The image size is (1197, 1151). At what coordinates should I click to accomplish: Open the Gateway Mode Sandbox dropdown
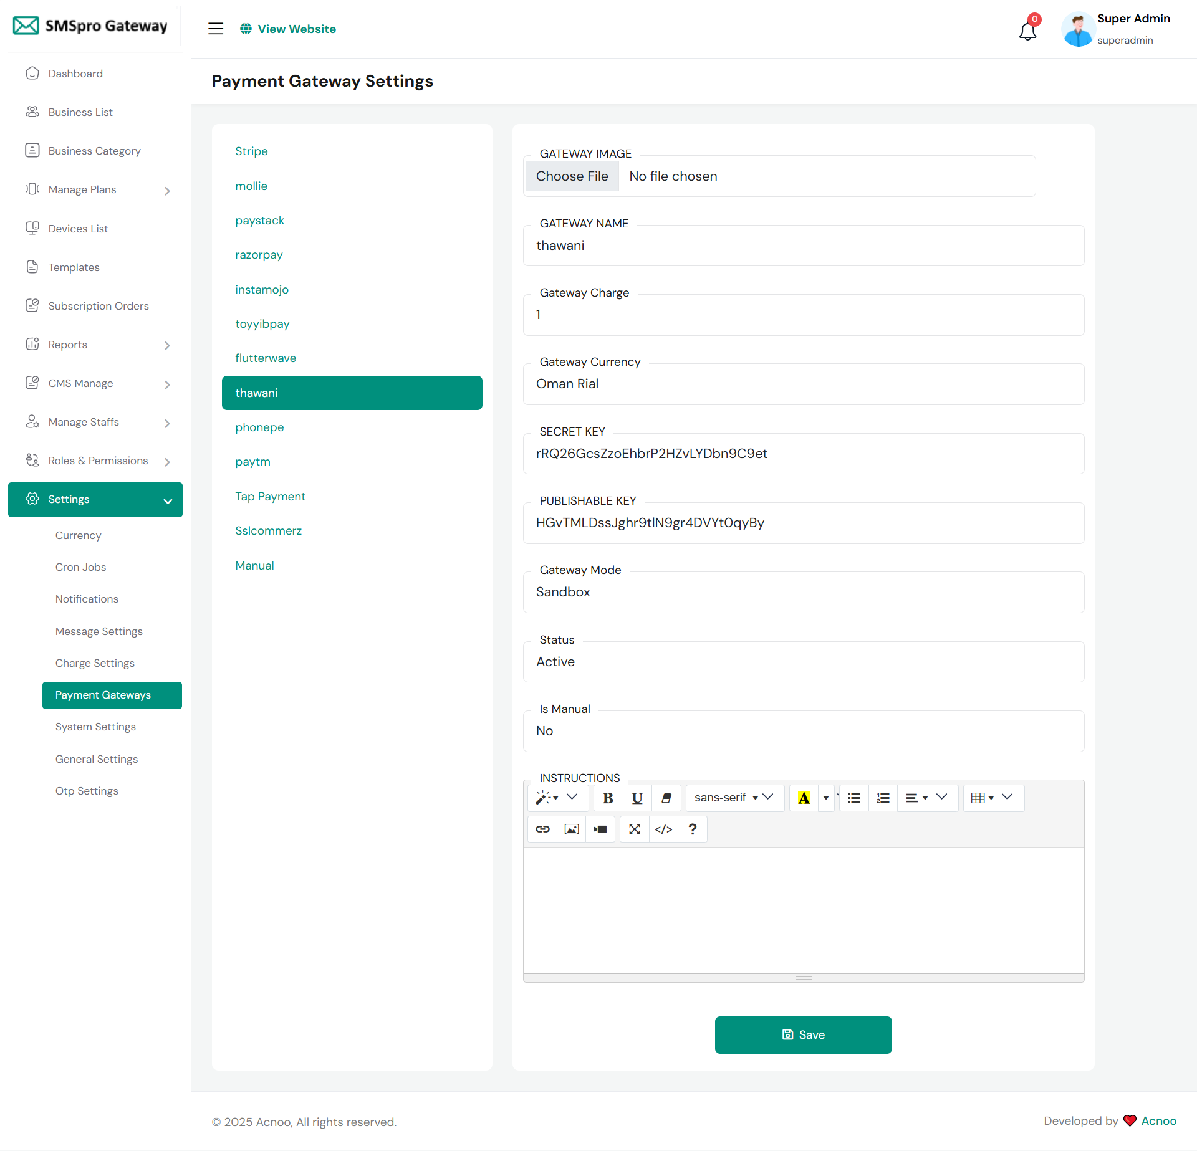pos(803,593)
